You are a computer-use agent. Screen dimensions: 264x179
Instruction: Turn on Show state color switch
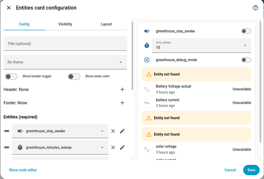coord(74,76)
